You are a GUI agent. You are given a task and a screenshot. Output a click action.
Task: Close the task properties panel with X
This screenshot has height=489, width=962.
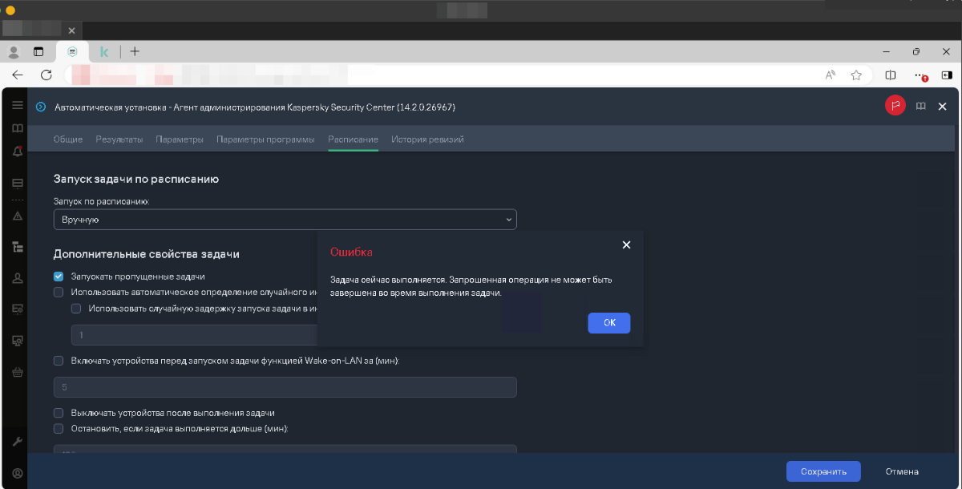[943, 106]
